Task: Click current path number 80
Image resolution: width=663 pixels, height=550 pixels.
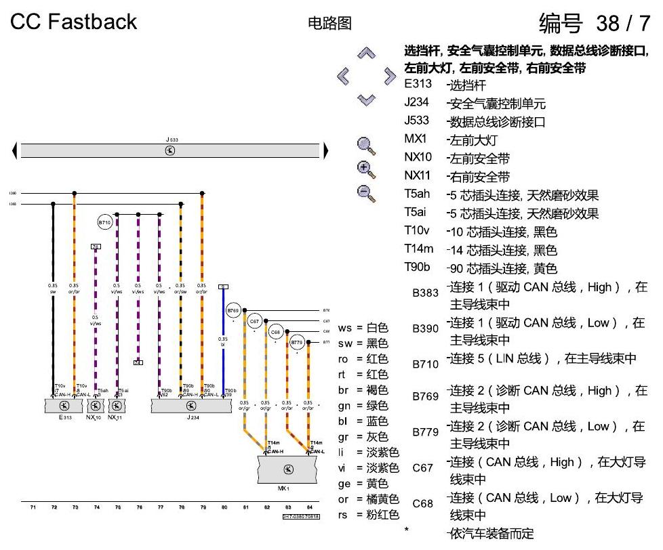Action: tap(224, 507)
